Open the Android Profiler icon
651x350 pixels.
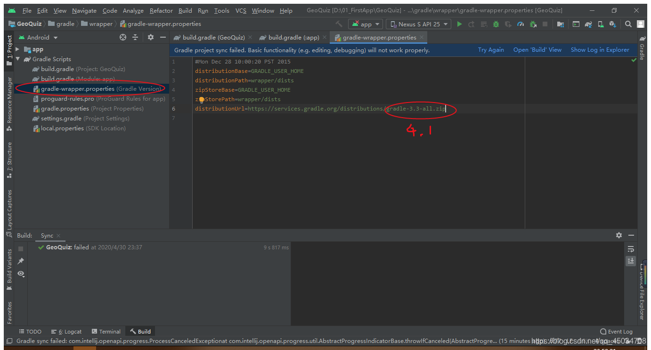coord(519,24)
